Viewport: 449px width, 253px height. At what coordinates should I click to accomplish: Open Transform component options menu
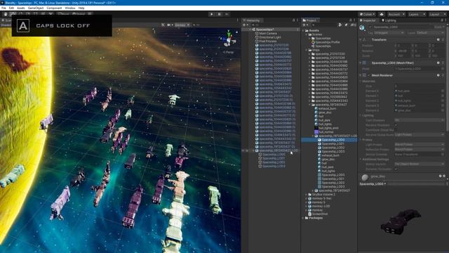tap(443, 39)
